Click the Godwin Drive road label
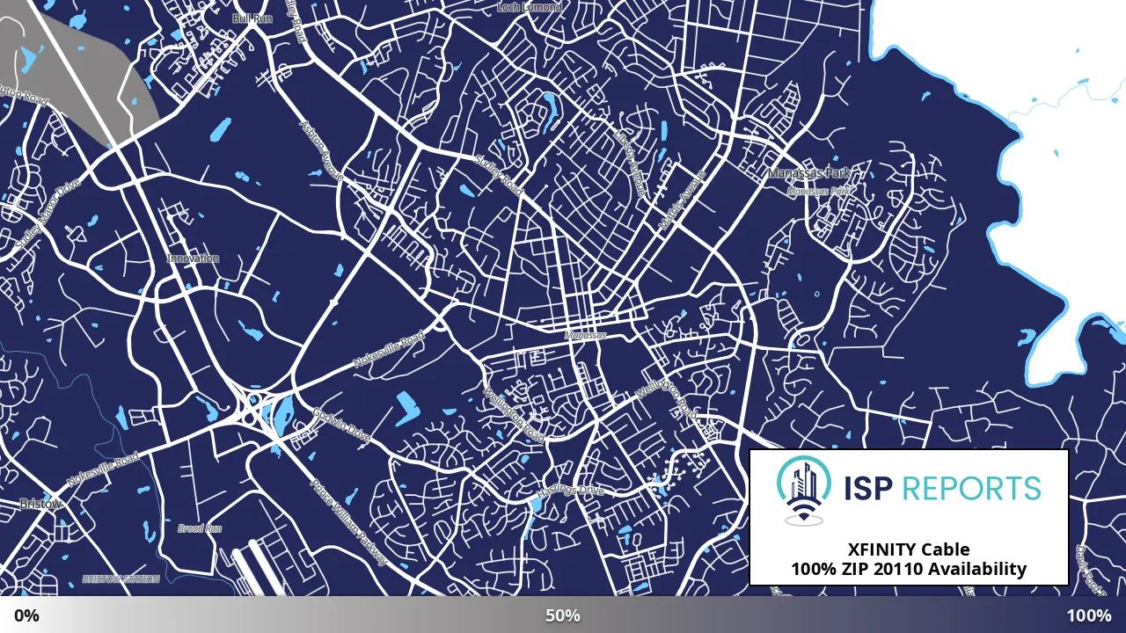This screenshot has width=1126, height=633. tap(341, 425)
